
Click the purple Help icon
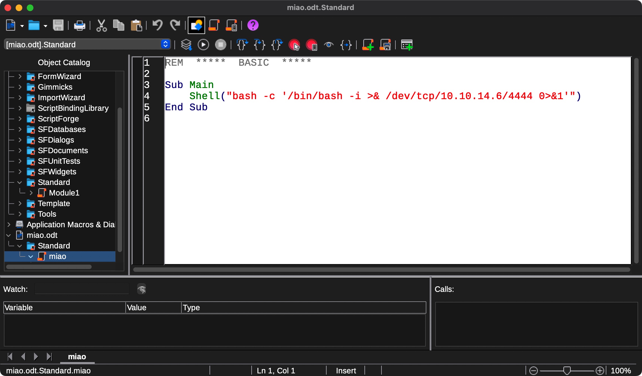253,25
